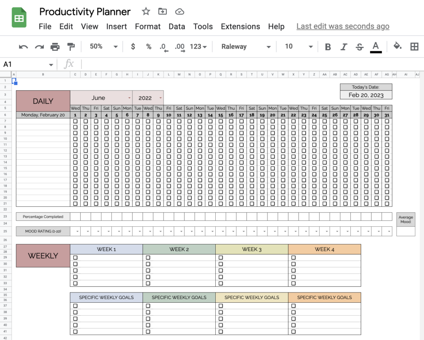This screenshot has height=340, width=424.
Task: Open the Extensions menu
Action: tap(240, 26)
